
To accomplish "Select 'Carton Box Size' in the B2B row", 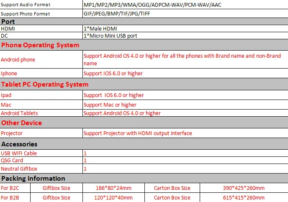I will click(172, 197).
